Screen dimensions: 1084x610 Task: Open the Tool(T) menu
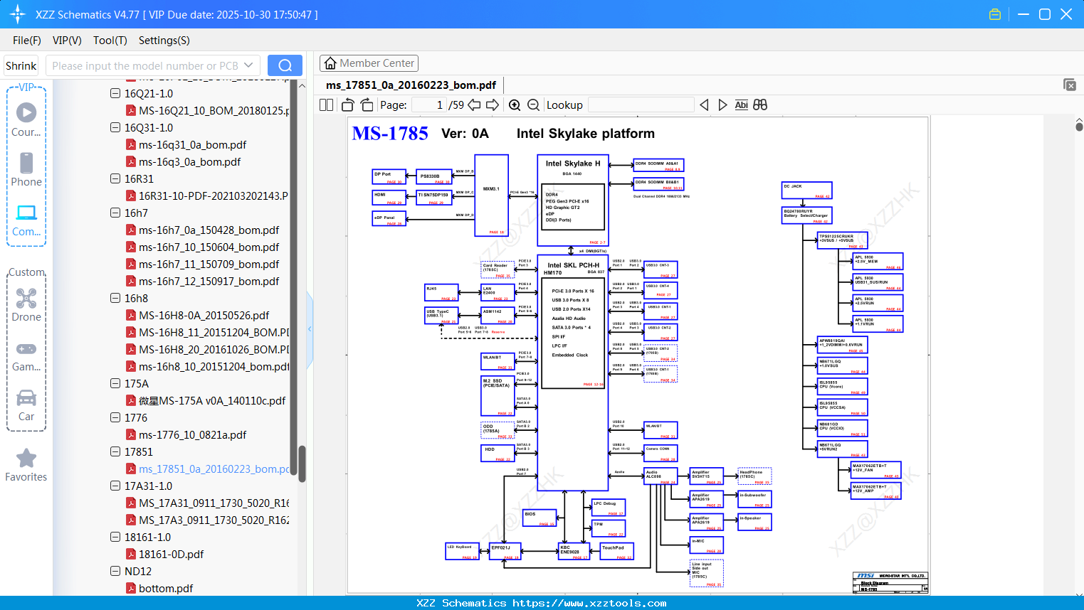coord(110,41)
